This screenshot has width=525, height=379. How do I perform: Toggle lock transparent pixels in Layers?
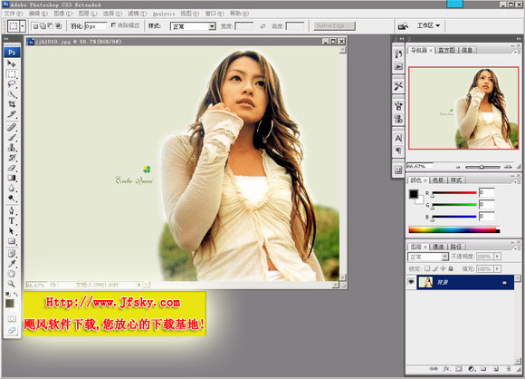click(x=427, y=268)
